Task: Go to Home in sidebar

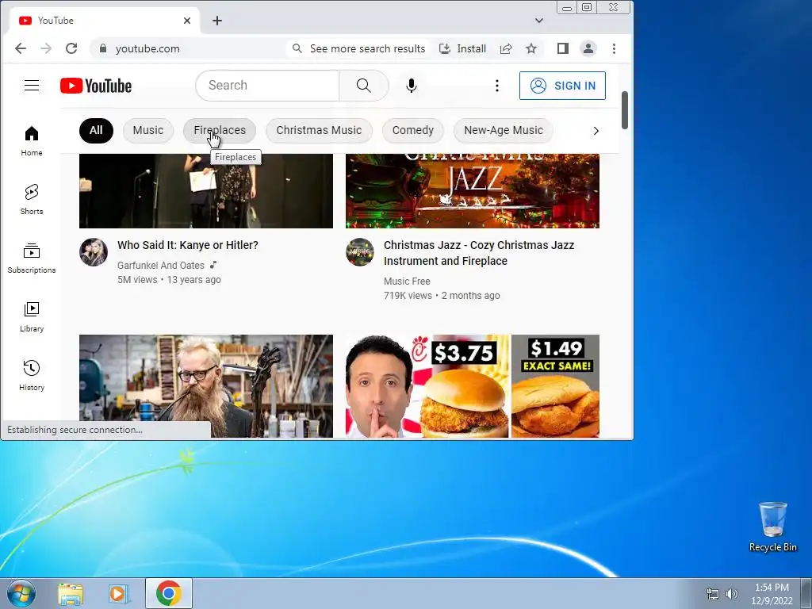Action: point(32,141)
